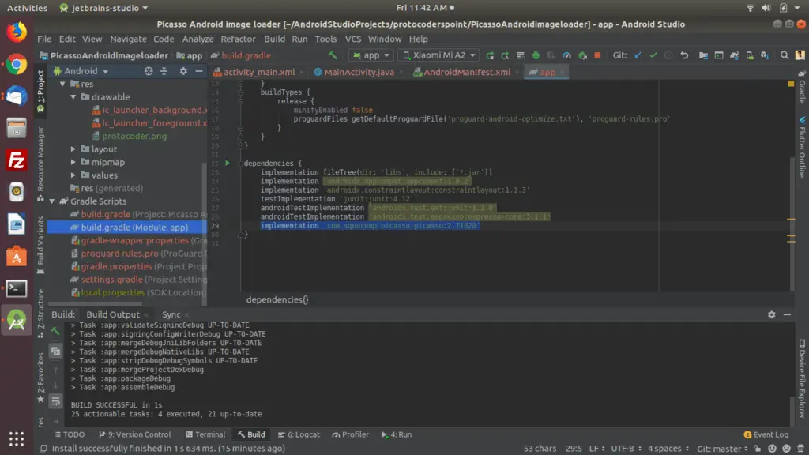
Task: Switch to the activity_main.xml tab
Action: [x=258, y=72]
